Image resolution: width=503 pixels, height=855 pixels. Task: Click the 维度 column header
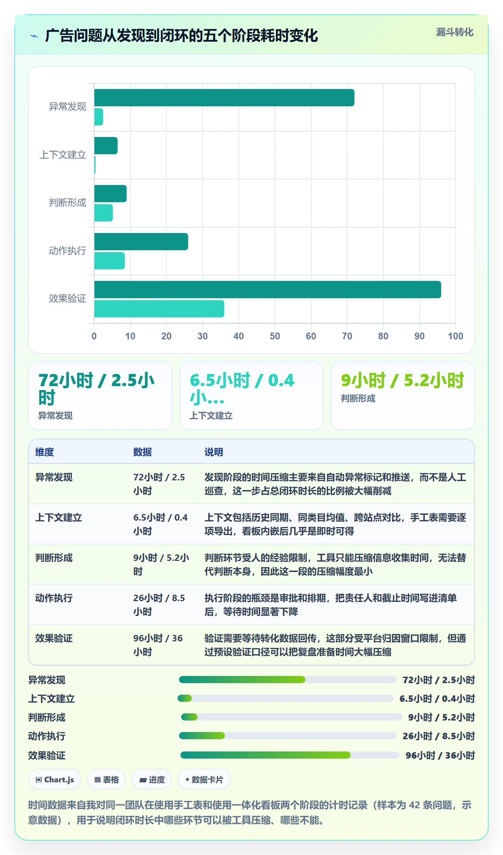pyautogui.click(x=45, y=452)
